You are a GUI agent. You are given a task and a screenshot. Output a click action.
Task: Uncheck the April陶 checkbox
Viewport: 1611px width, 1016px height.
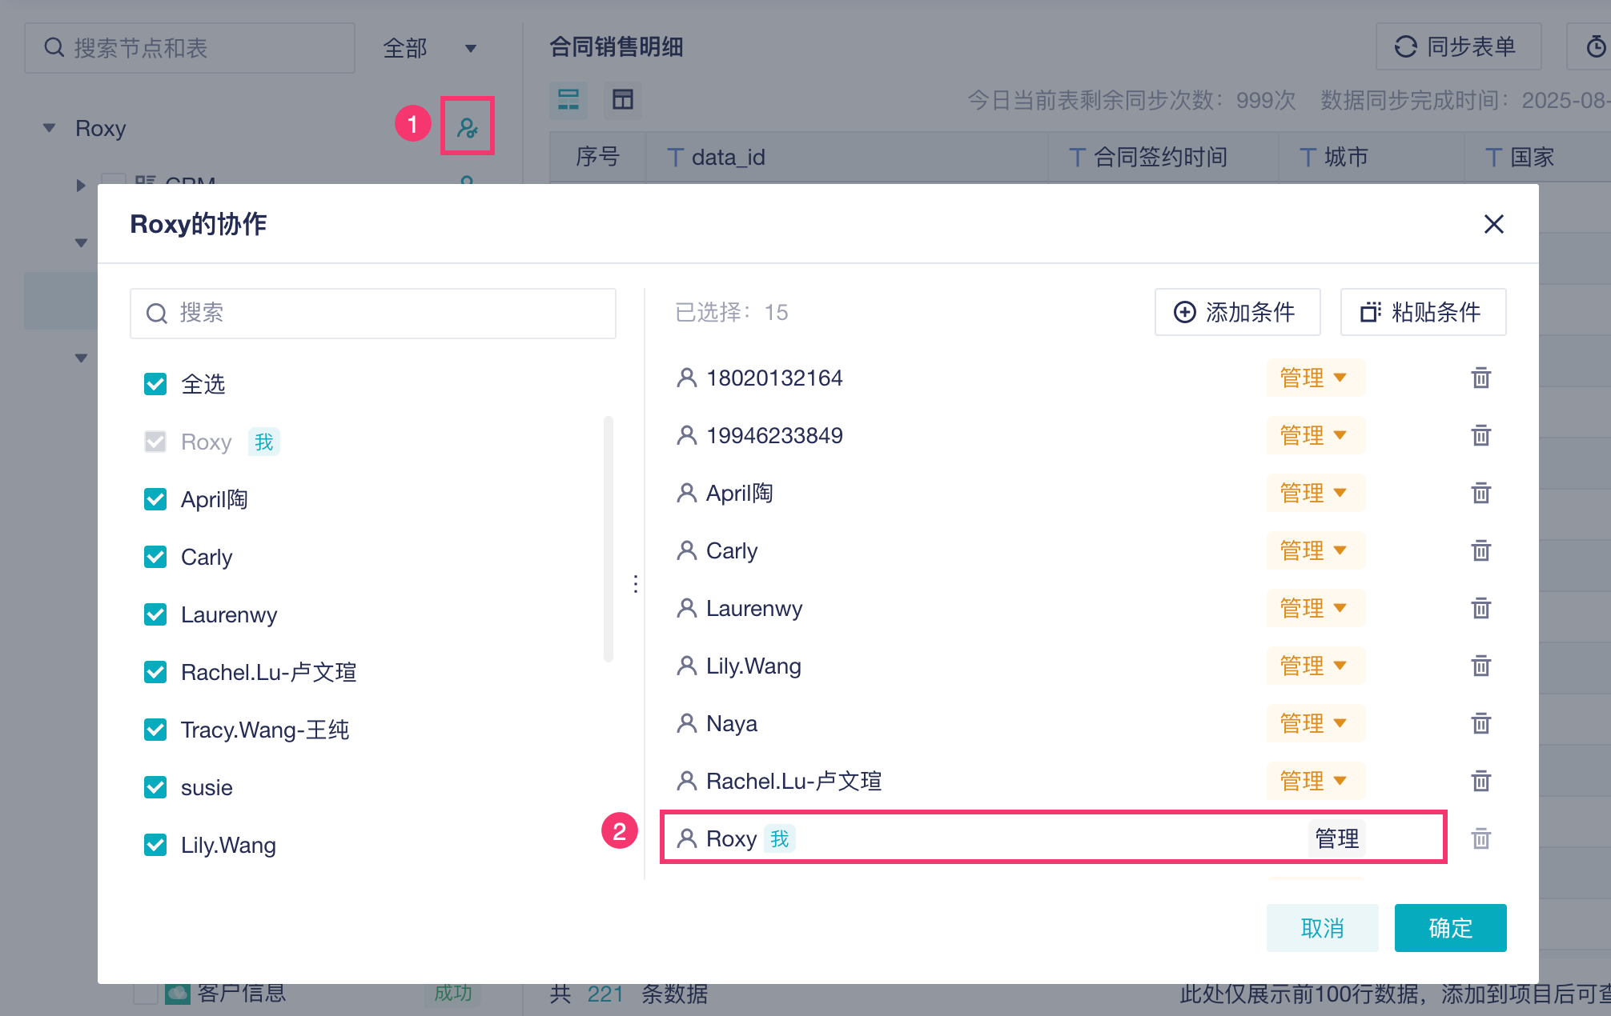click(155, 499)
